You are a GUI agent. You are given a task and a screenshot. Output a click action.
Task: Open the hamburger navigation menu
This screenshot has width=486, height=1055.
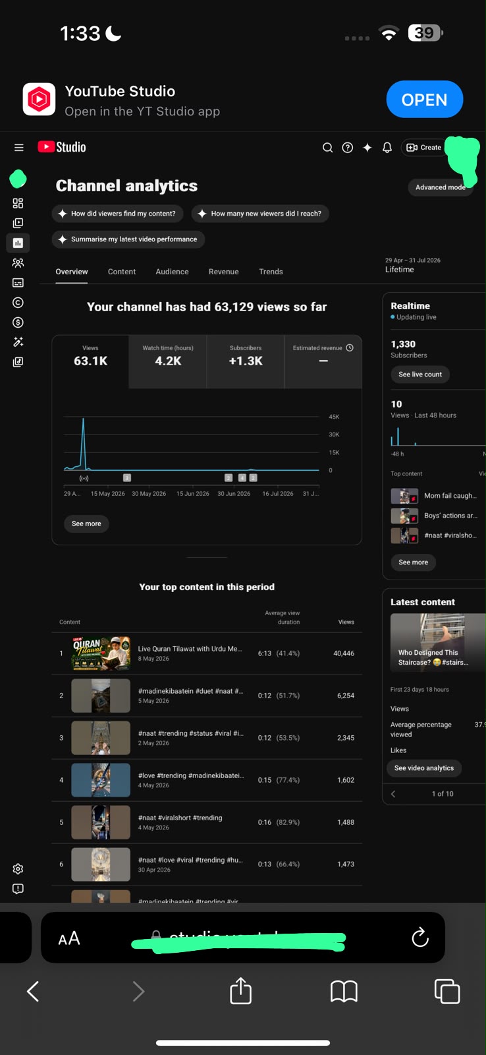click(x=18, y=148)
